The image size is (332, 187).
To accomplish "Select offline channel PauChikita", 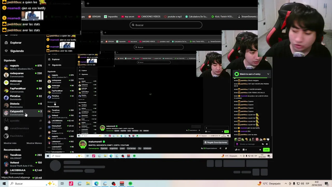I will coord(23,136).
